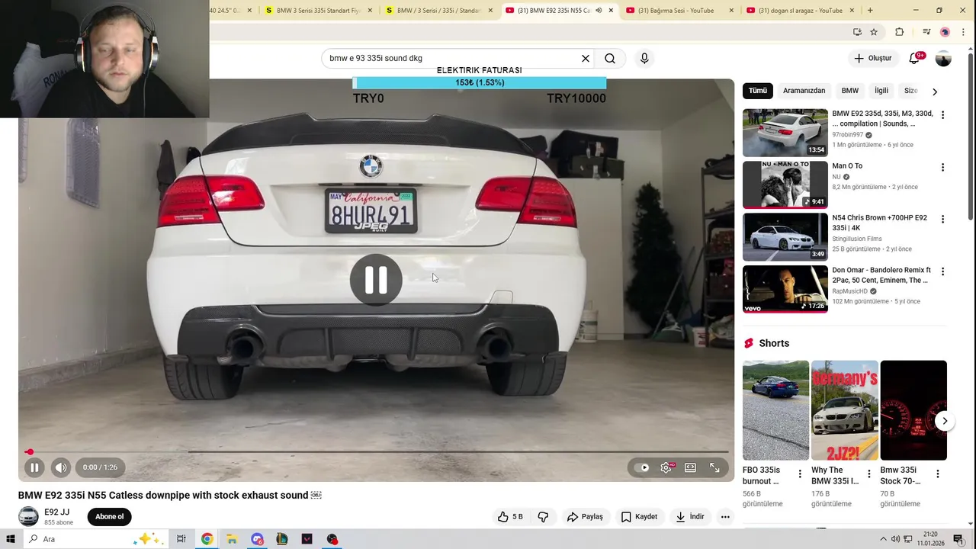Open Chrome media controls icon
976x549 pixels.
(926, 32)
